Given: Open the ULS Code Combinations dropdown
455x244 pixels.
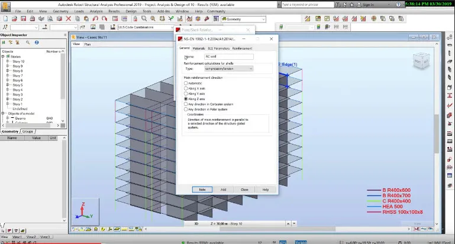Looking at the screenshot, I should click(x=146, y=27).
